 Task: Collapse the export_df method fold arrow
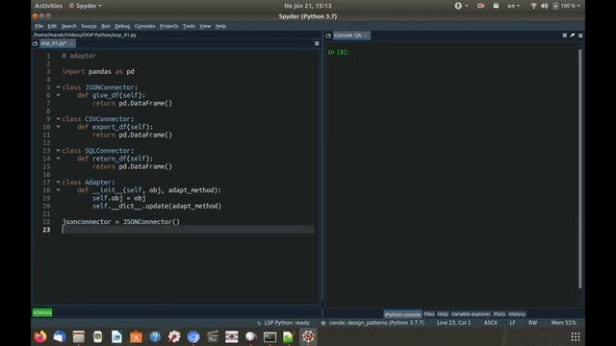point(58,127)
